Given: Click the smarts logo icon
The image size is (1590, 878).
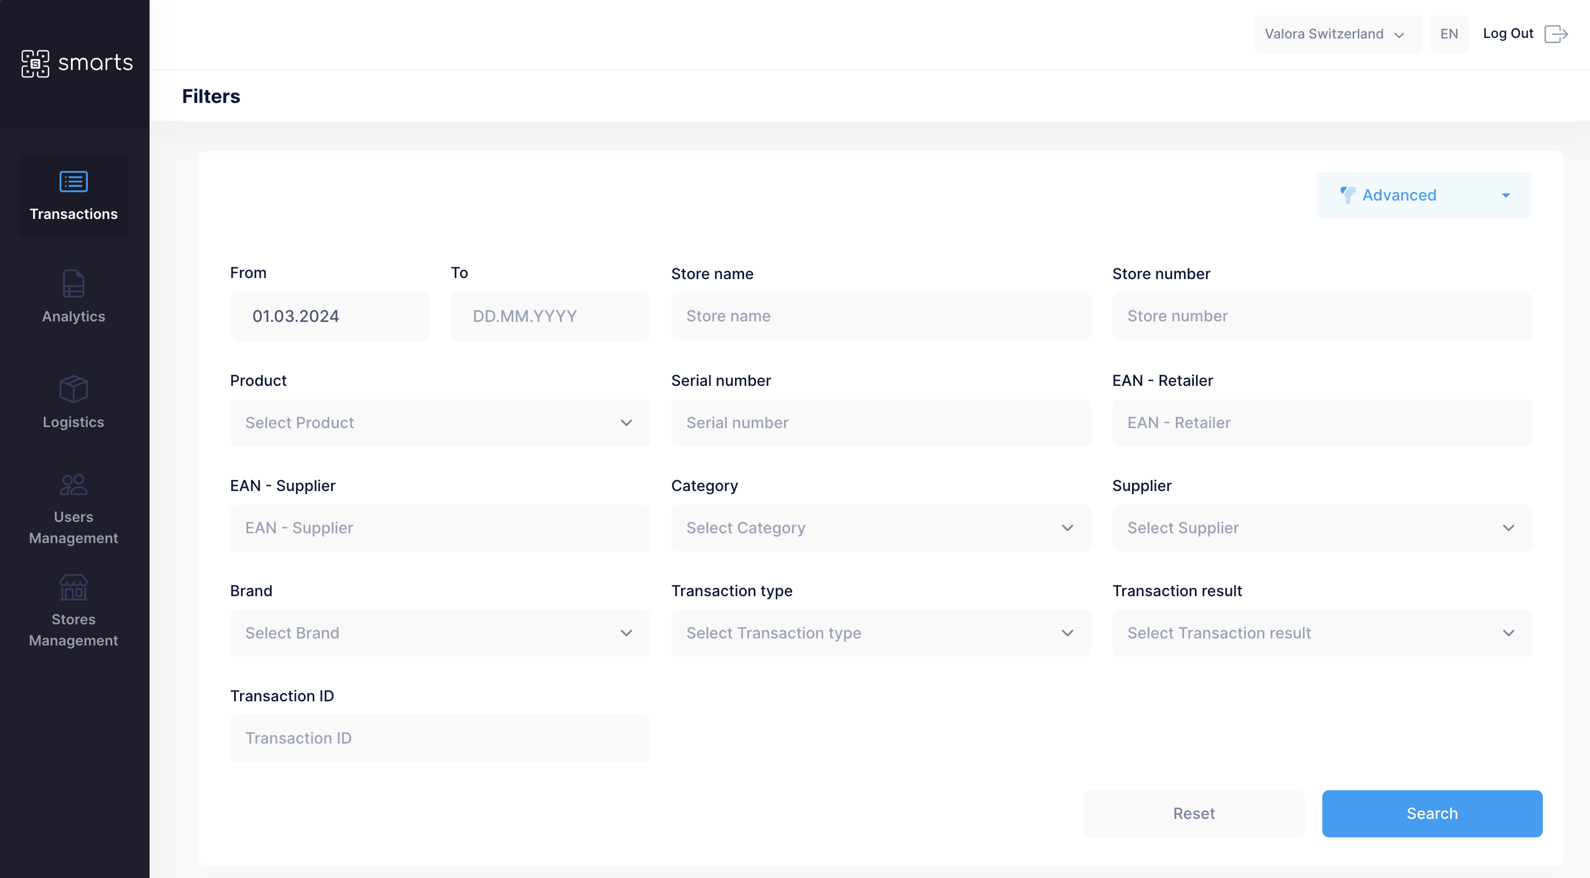Looking at the screenshot, I should point(35,63).
